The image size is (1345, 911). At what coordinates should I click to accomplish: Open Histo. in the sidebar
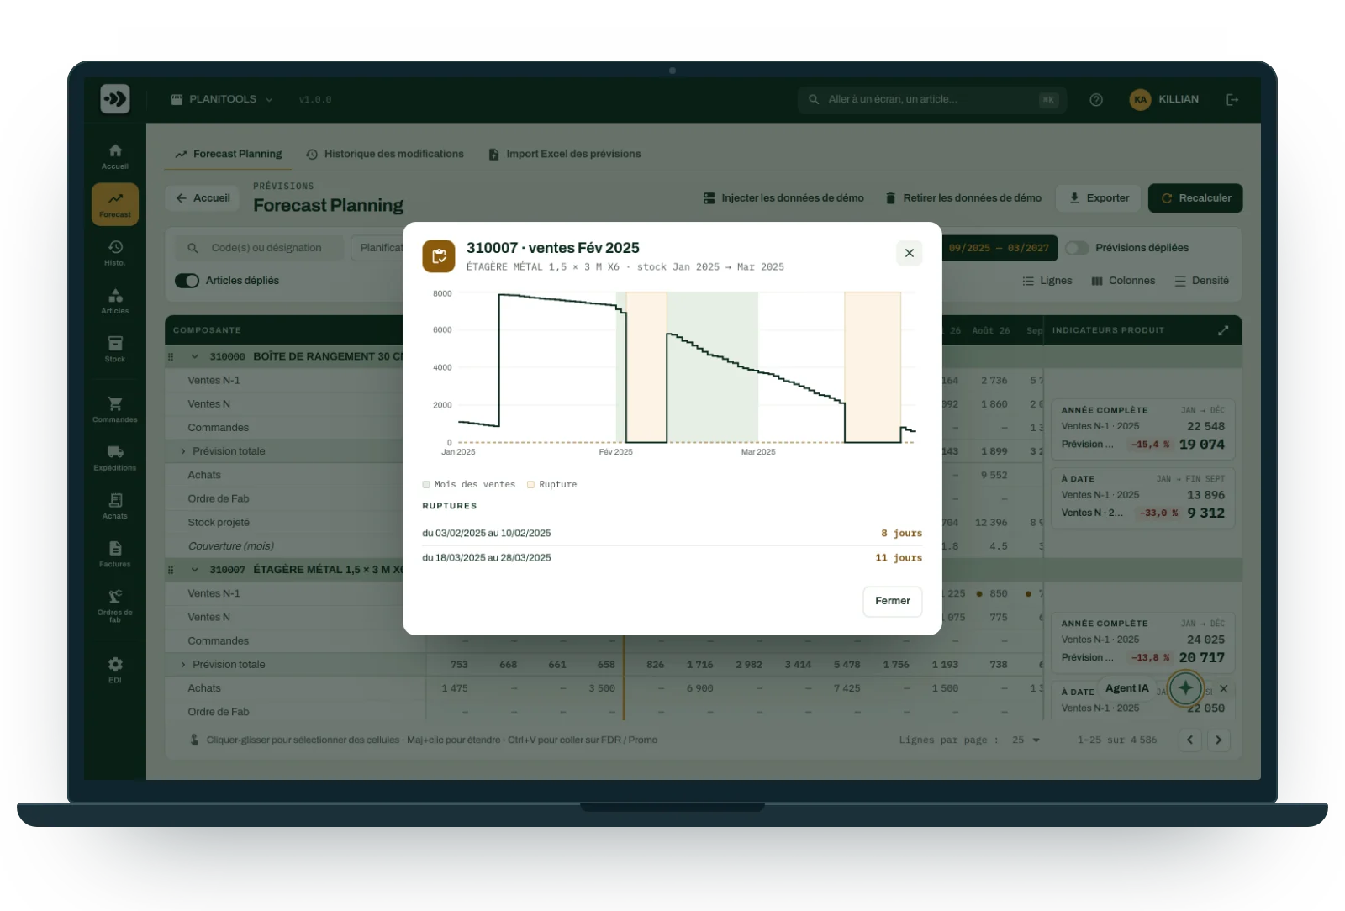(115, 253)
